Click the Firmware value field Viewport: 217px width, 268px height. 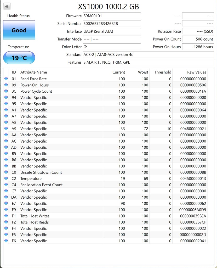pos(112,16)
